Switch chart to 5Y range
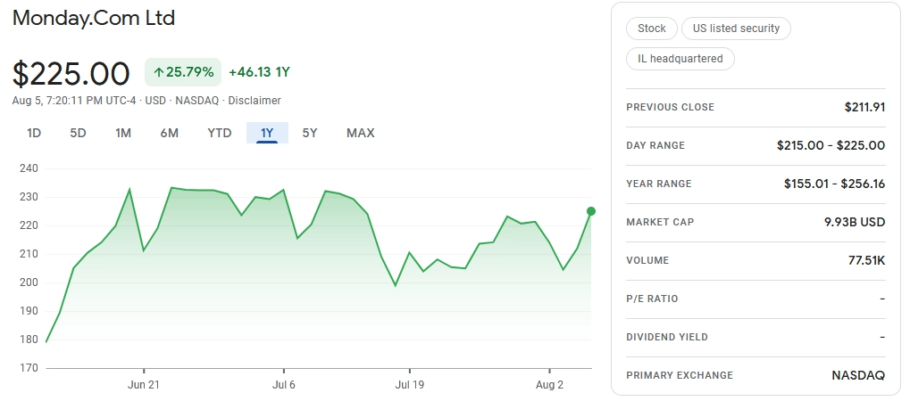The height and width of the screenshot is (401, 910). pyautogui.click(x=310, y=134)
